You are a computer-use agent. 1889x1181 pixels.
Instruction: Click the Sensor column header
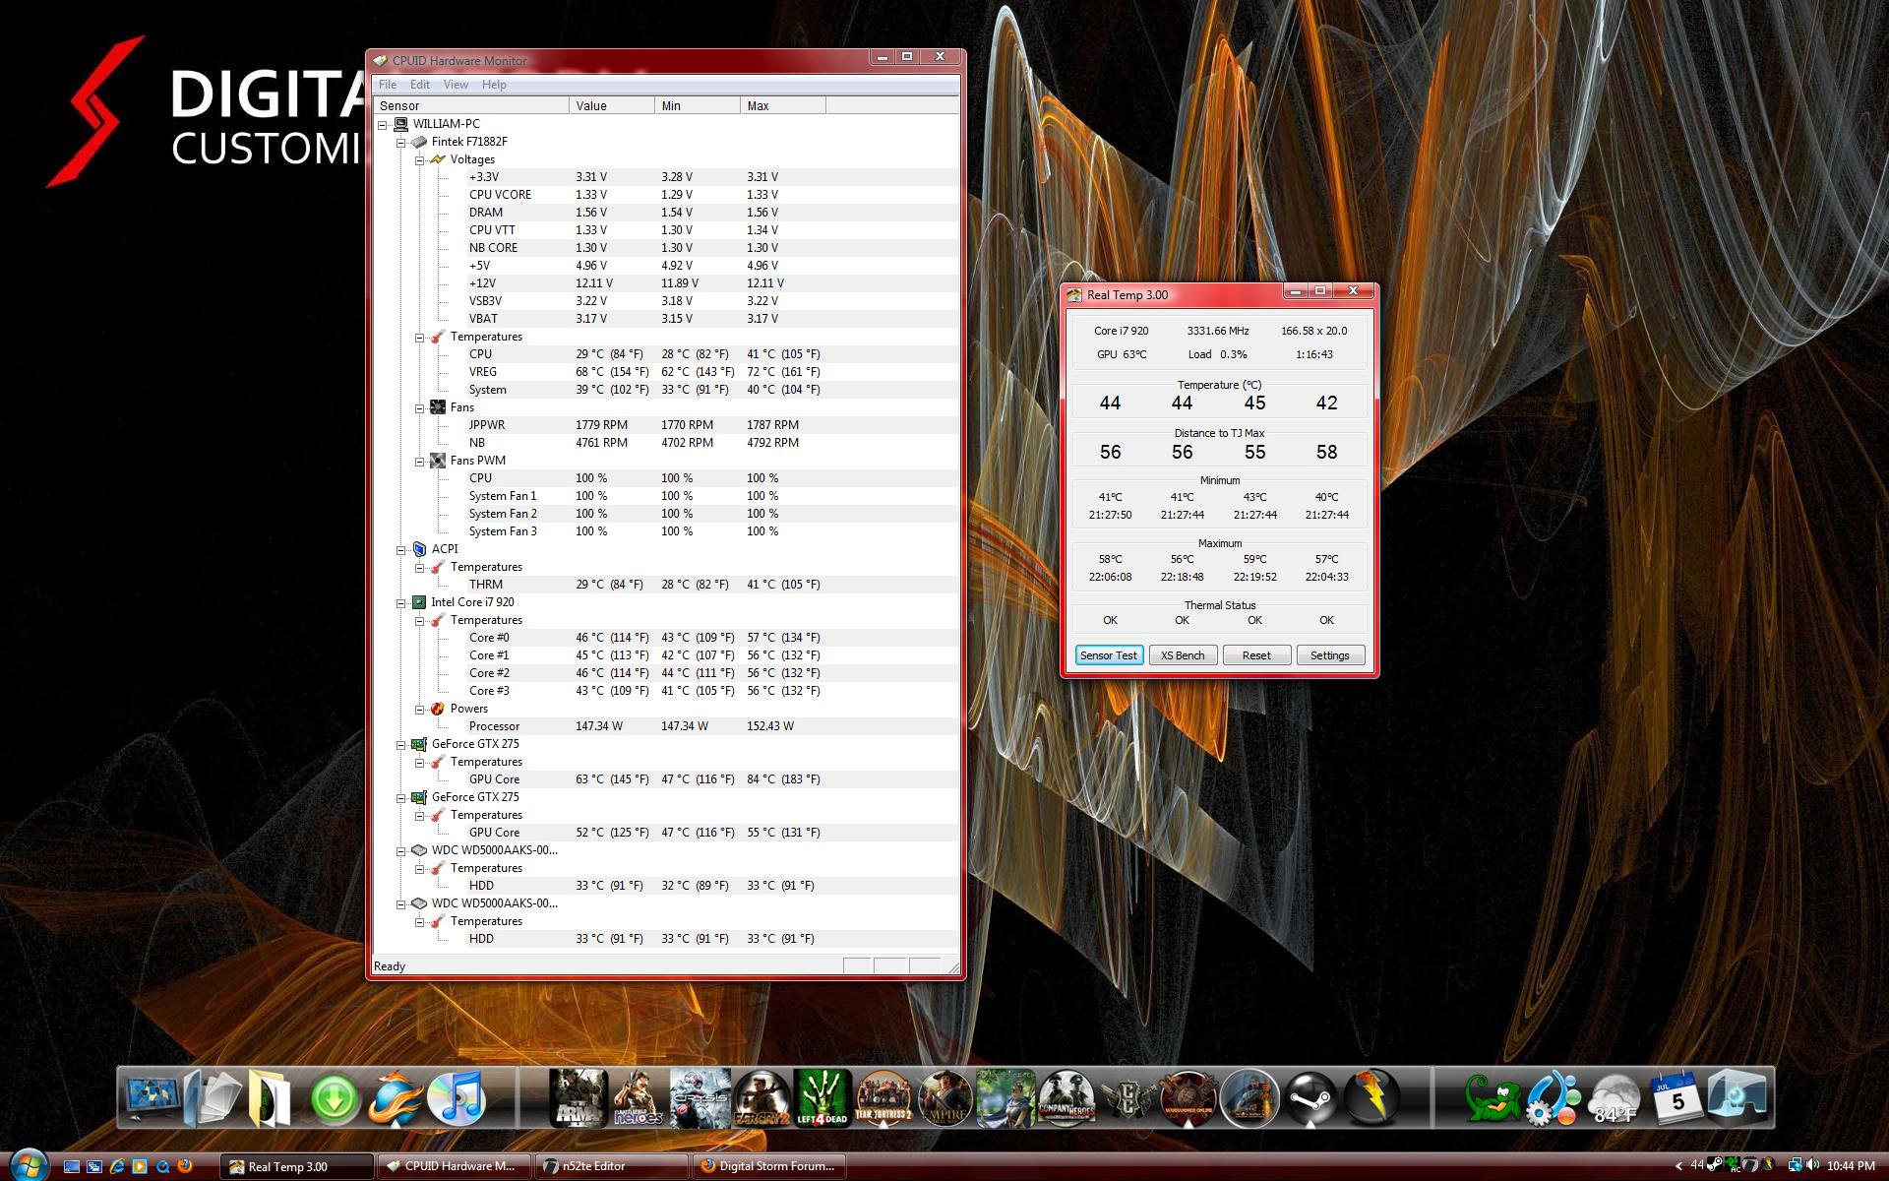coord(471,105)
